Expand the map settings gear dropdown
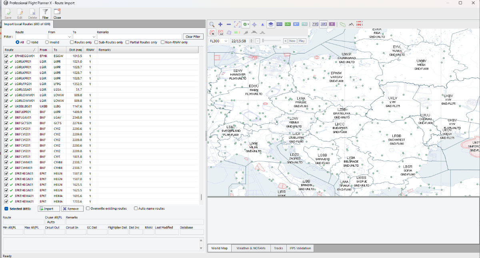The width and height of the screenshot is (480, 258). point(246,24)
